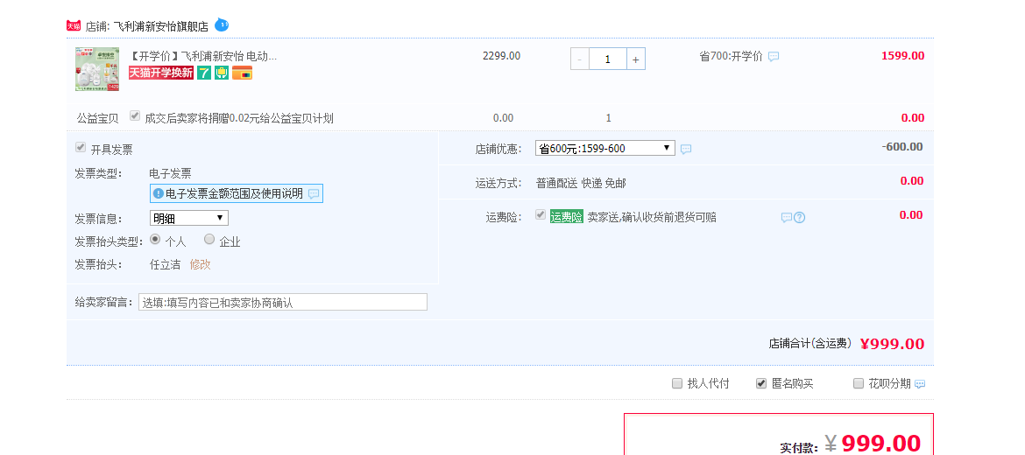Click the 普通配送 快递 免邮 shipping text

[x=581, y=184]
